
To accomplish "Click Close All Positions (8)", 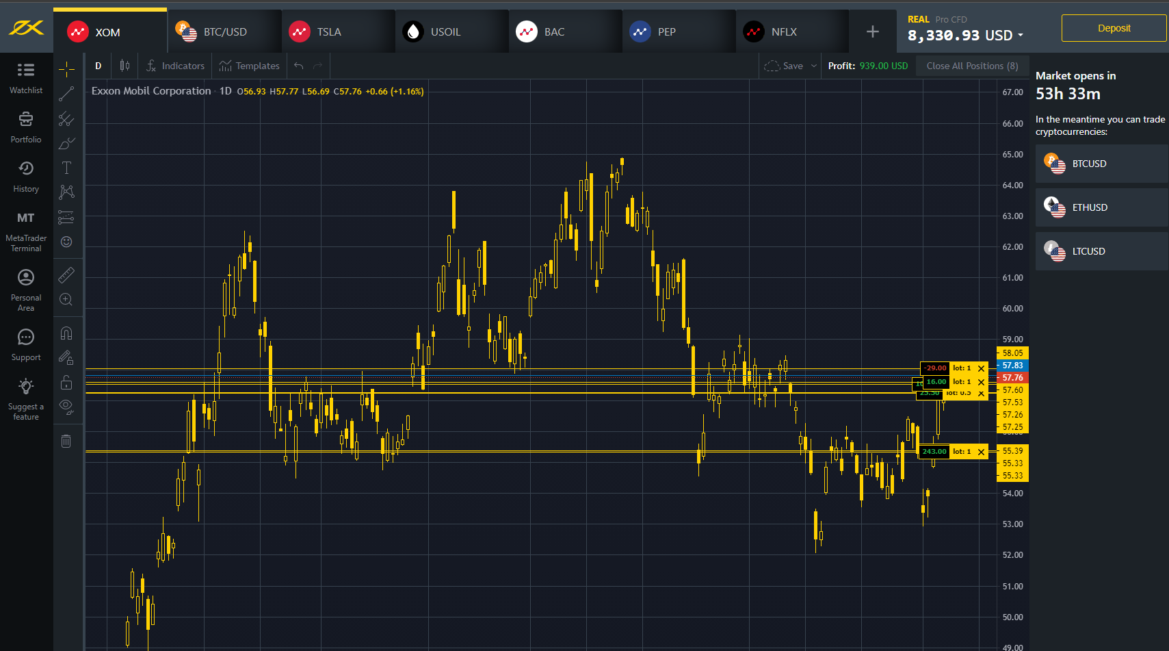I will (972, 66).
